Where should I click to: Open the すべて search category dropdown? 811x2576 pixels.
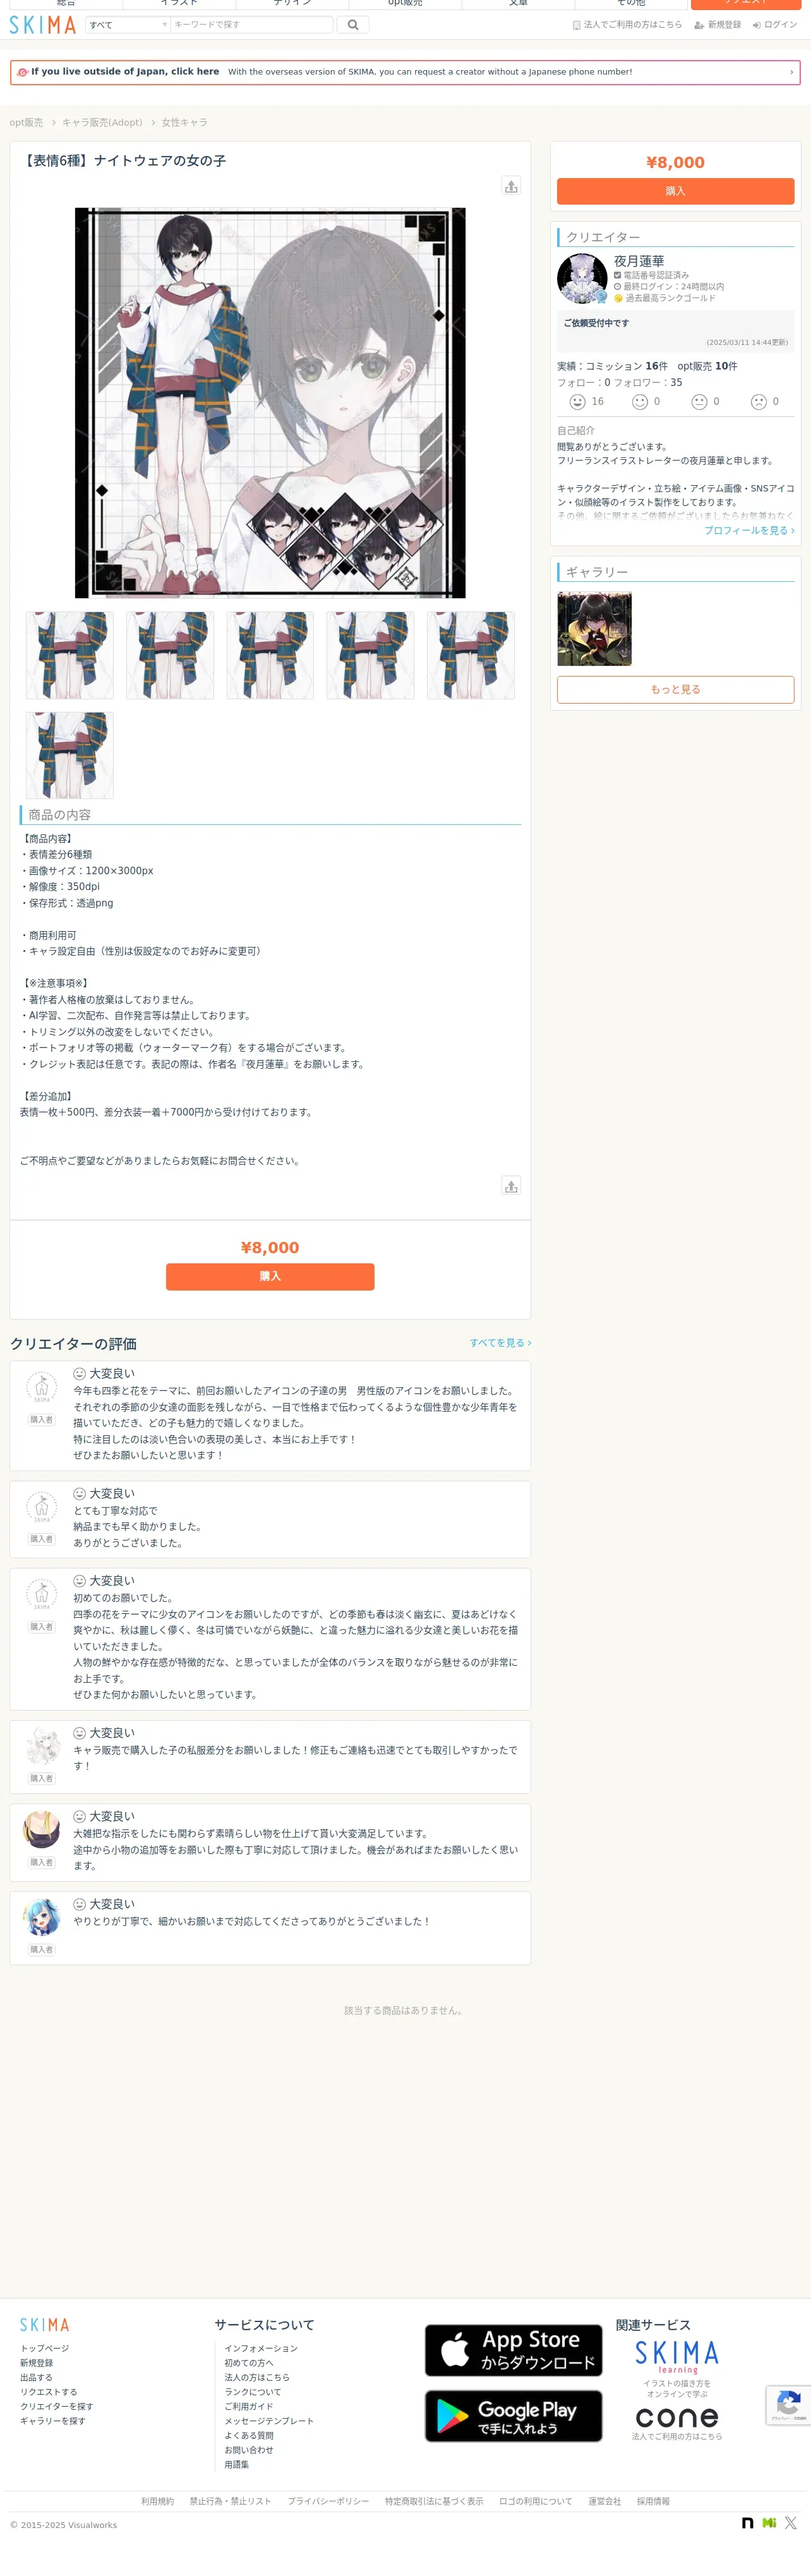(x=128, y=25)
